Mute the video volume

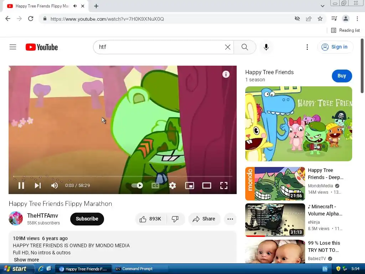pos(55,186)
